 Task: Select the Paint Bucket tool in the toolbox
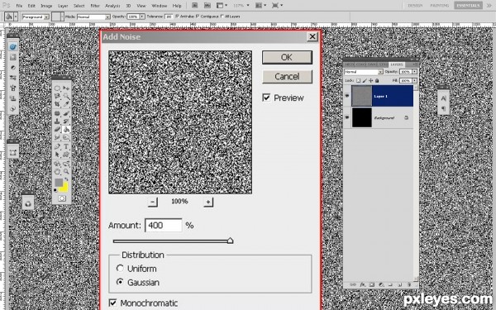click(66, 129)
